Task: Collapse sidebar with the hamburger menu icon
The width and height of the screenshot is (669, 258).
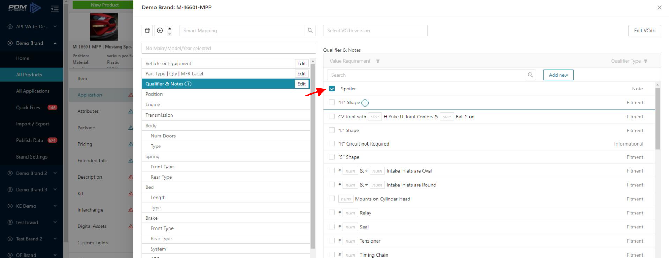Action: 55,8
